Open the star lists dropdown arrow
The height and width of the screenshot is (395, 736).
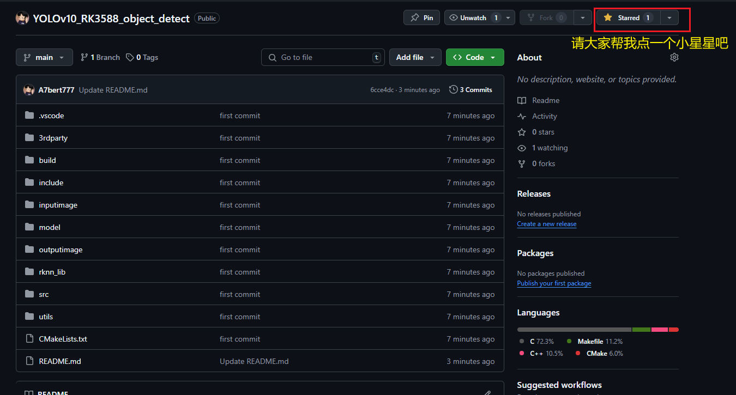pyautogui.click(x=669, y=17)
